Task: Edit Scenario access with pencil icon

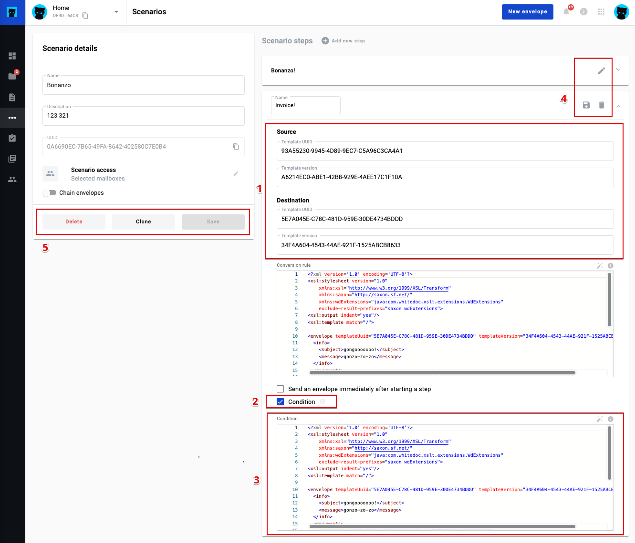Action: tap(236, 174)
